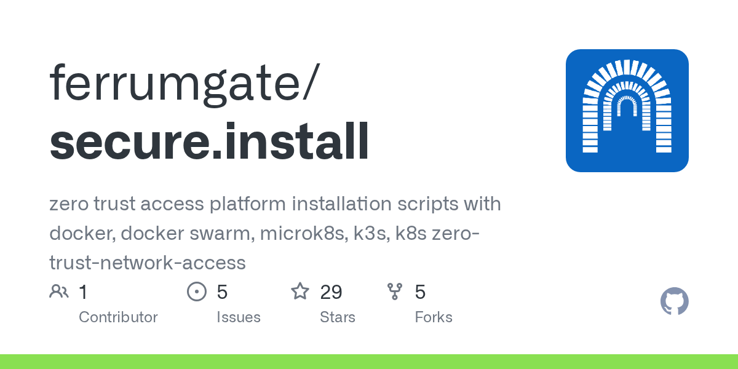Viewport: 738px width, 369px height.
Task: Click the GitHub Octocat logo
Action: click(674, 302)
